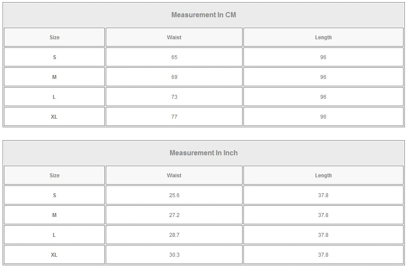Click the Length header in Inch table

tap(323, 176)
